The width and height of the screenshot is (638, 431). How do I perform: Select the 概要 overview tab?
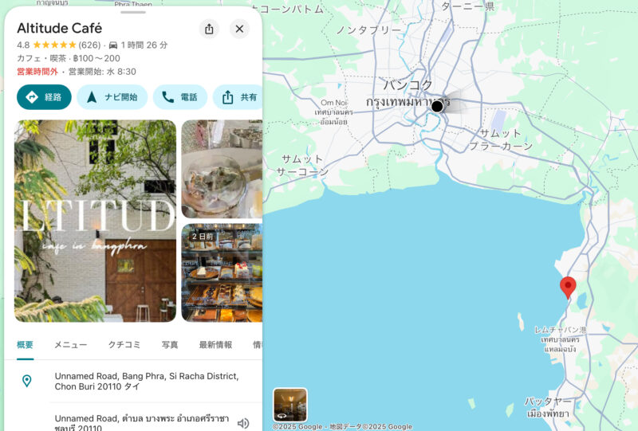coord(25,345)
